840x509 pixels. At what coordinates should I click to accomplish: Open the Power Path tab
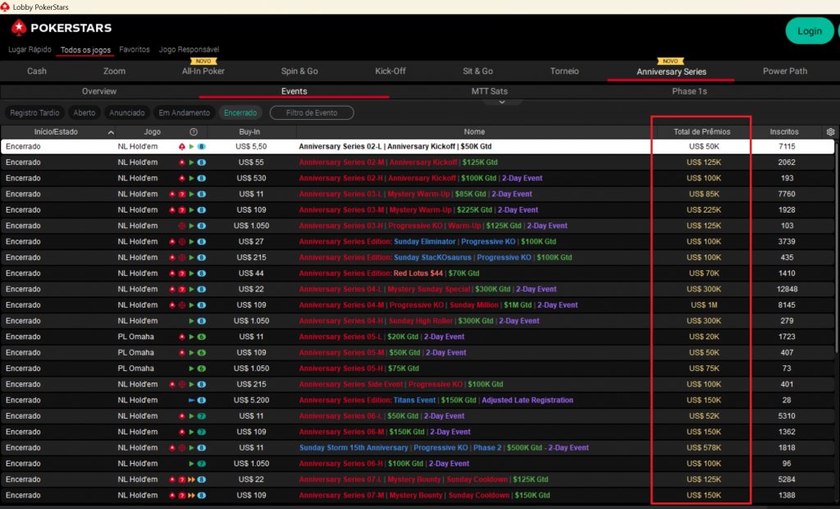pos(785,71)
